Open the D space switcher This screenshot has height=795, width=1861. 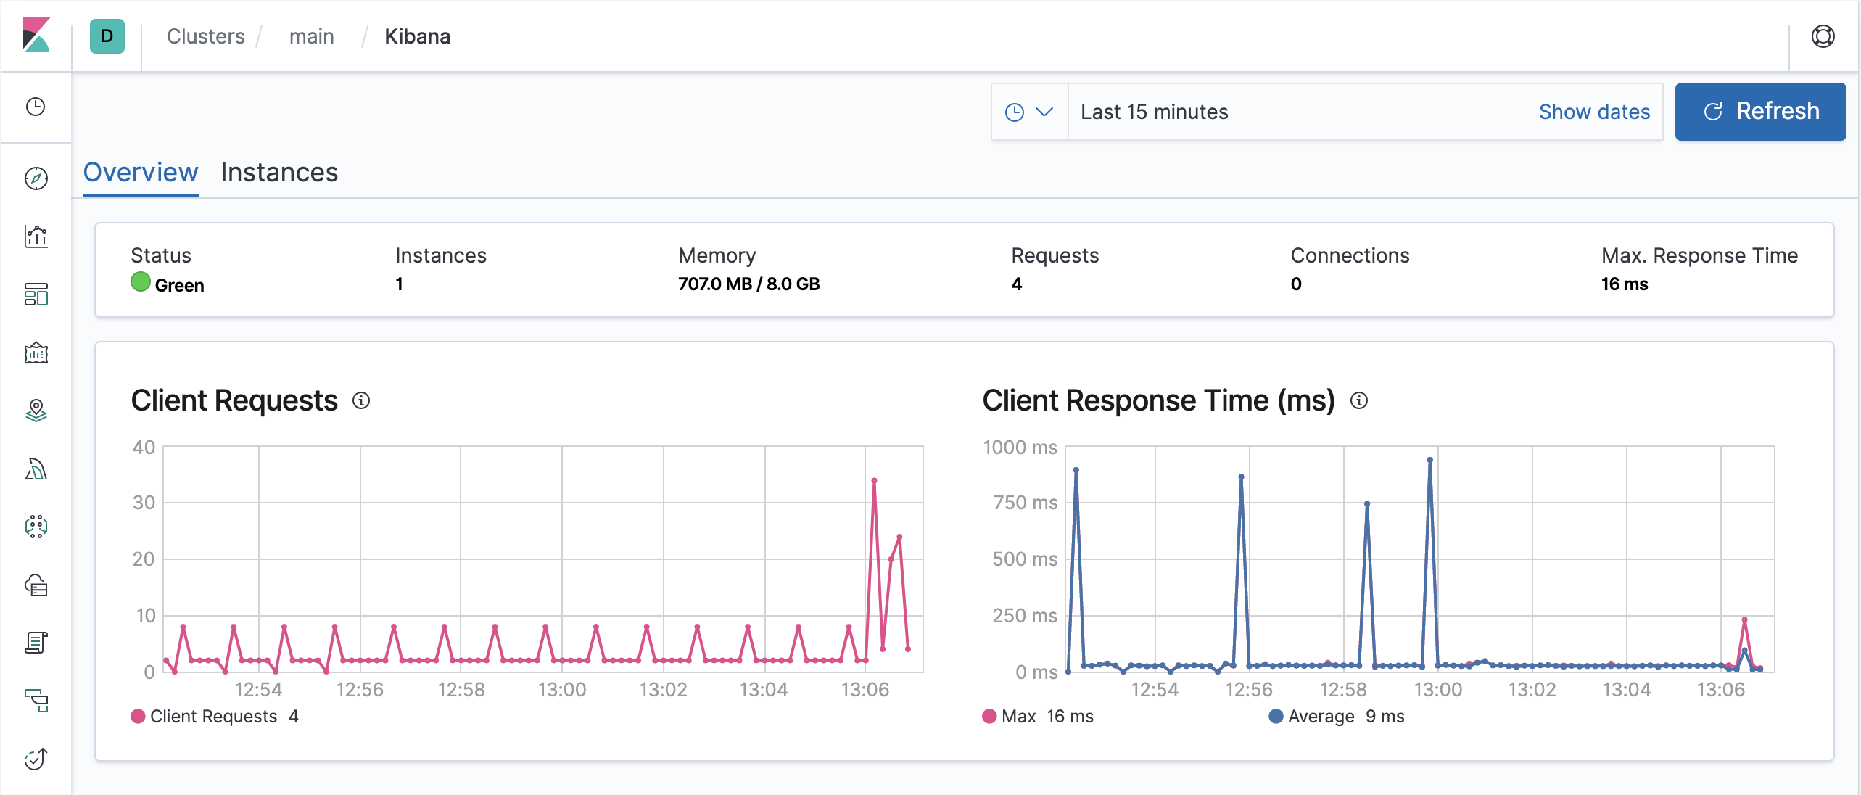click(106, 36)
